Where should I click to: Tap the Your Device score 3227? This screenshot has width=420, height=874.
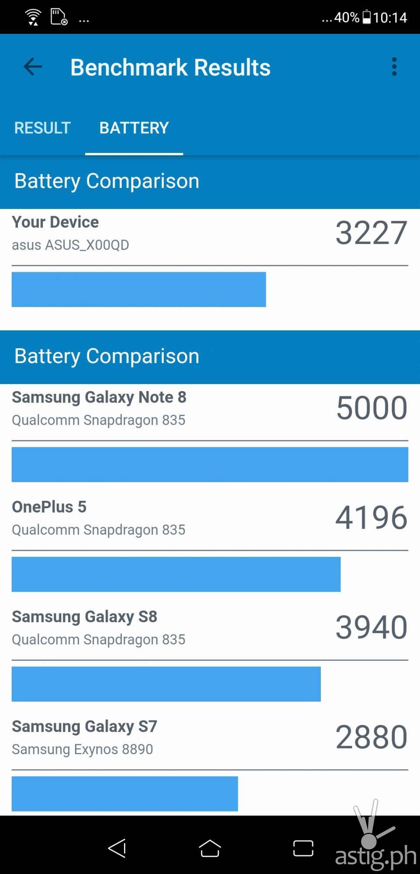371,233
